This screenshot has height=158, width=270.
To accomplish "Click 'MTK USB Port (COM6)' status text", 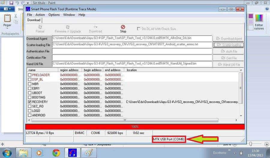I will tap(169, 139).
